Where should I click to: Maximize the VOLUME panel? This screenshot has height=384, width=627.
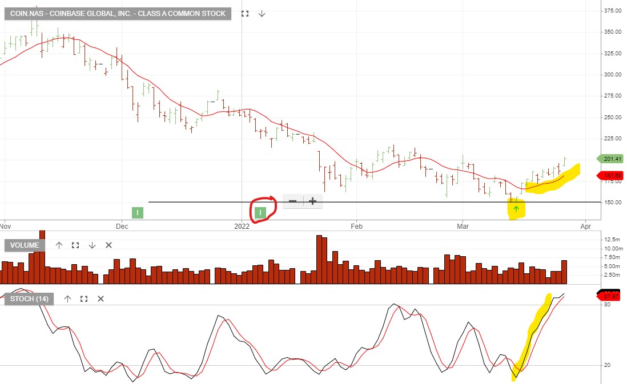(75, 245)
